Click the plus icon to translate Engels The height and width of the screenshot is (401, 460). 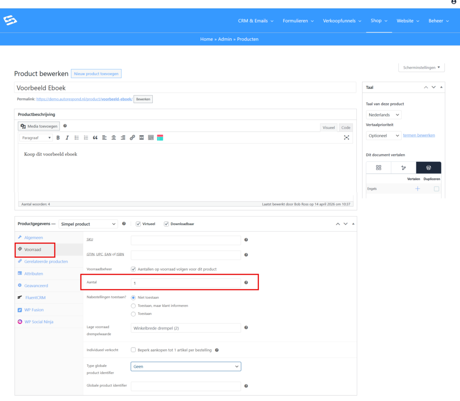[x=417, y=189]
